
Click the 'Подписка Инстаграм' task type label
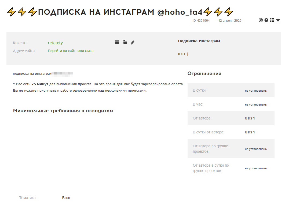pos(199,41)
